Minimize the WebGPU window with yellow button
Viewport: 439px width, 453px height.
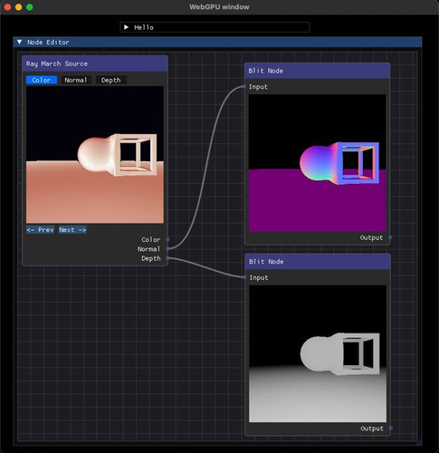pyautogui.click(x=18, y=7)
